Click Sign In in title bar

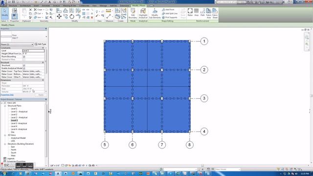pos(268,2)
